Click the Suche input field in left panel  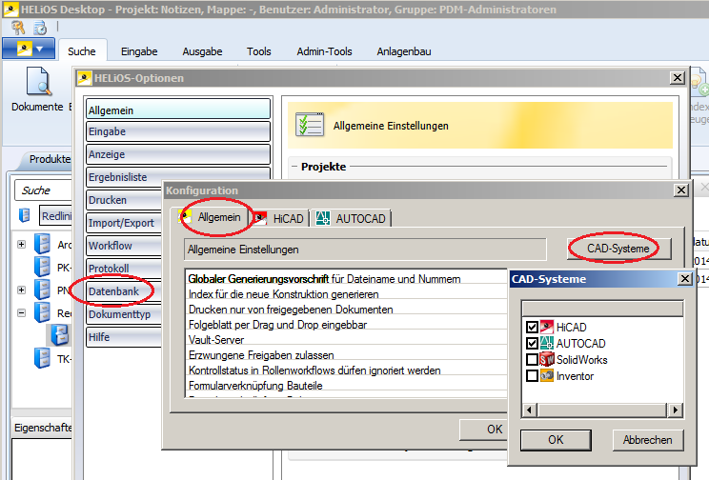click(44, 190)
